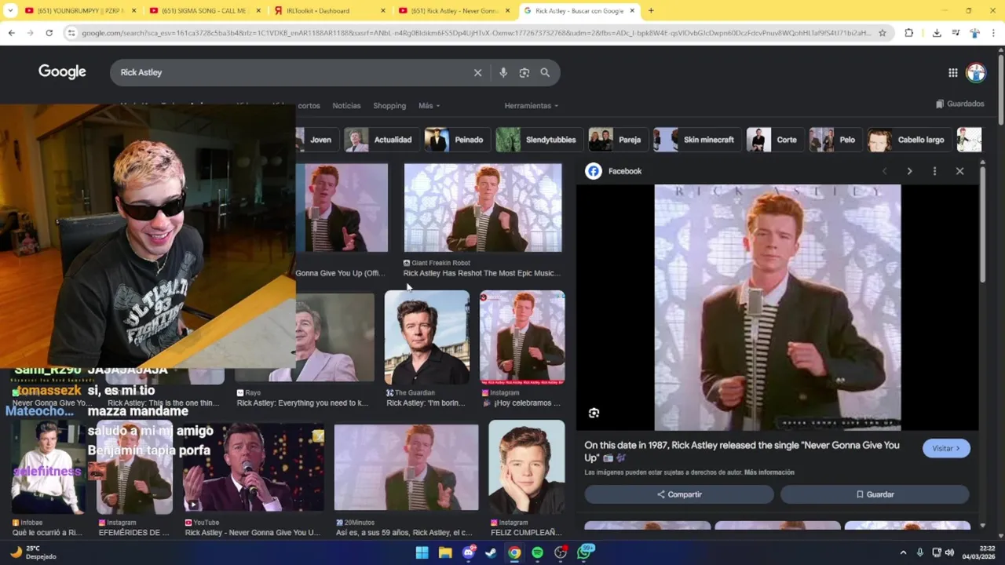Open Steam from taskbar
The image size is (1005, 565).
[491, 552]
